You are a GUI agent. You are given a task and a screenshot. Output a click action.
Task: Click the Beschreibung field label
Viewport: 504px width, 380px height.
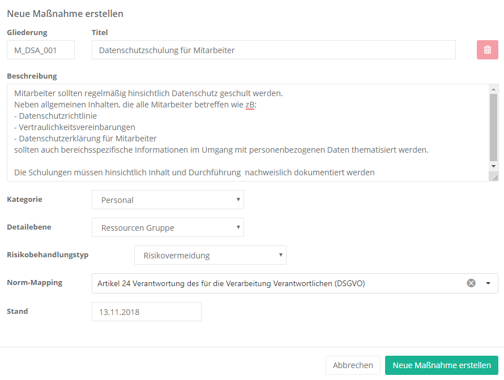(32, 76)
